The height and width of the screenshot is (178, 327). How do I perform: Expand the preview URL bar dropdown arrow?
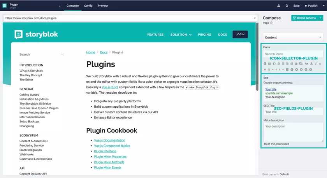click(x=255, y=18)
